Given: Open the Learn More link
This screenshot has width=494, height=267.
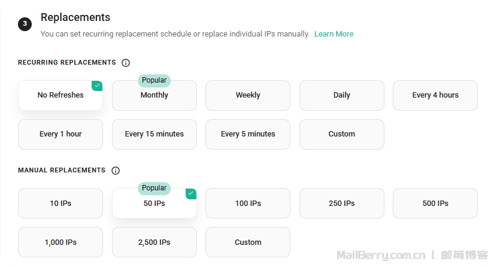Looking at the screenshot, I should pos(334,34).
